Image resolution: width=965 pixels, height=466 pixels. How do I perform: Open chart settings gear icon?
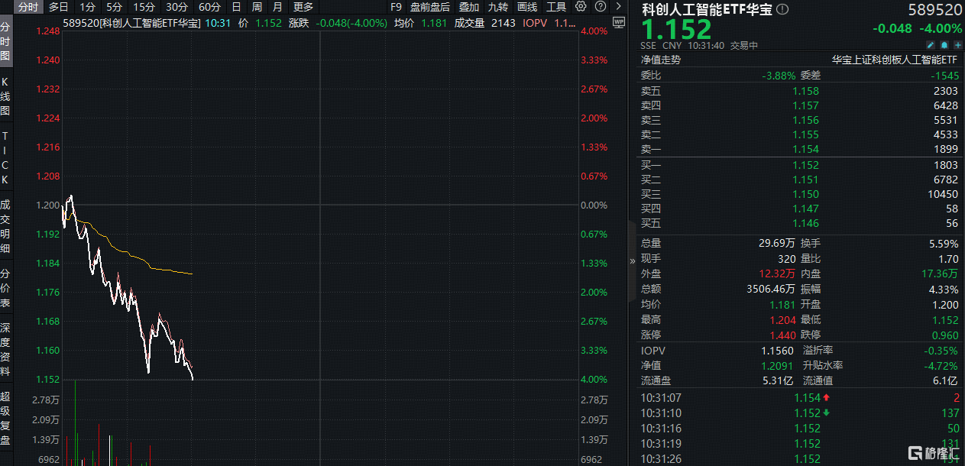coord(581,7)
